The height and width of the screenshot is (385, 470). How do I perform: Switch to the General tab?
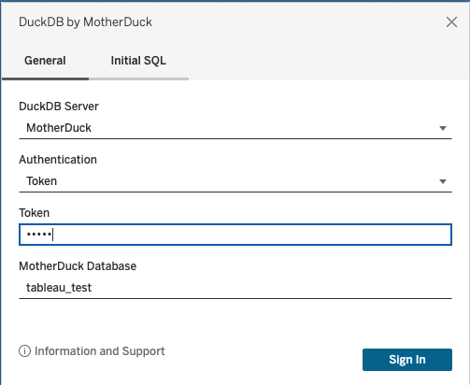[x=45, y=61]
